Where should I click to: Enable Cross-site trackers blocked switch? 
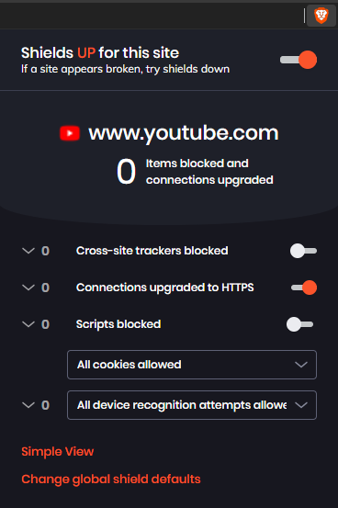pos(303,251)
